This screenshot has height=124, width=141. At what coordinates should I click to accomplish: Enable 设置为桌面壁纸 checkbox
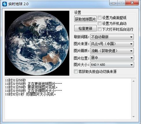100,18
